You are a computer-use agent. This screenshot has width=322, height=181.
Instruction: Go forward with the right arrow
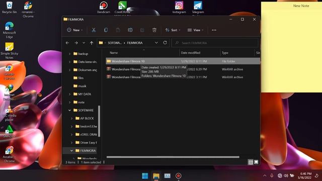coord(76,43)
